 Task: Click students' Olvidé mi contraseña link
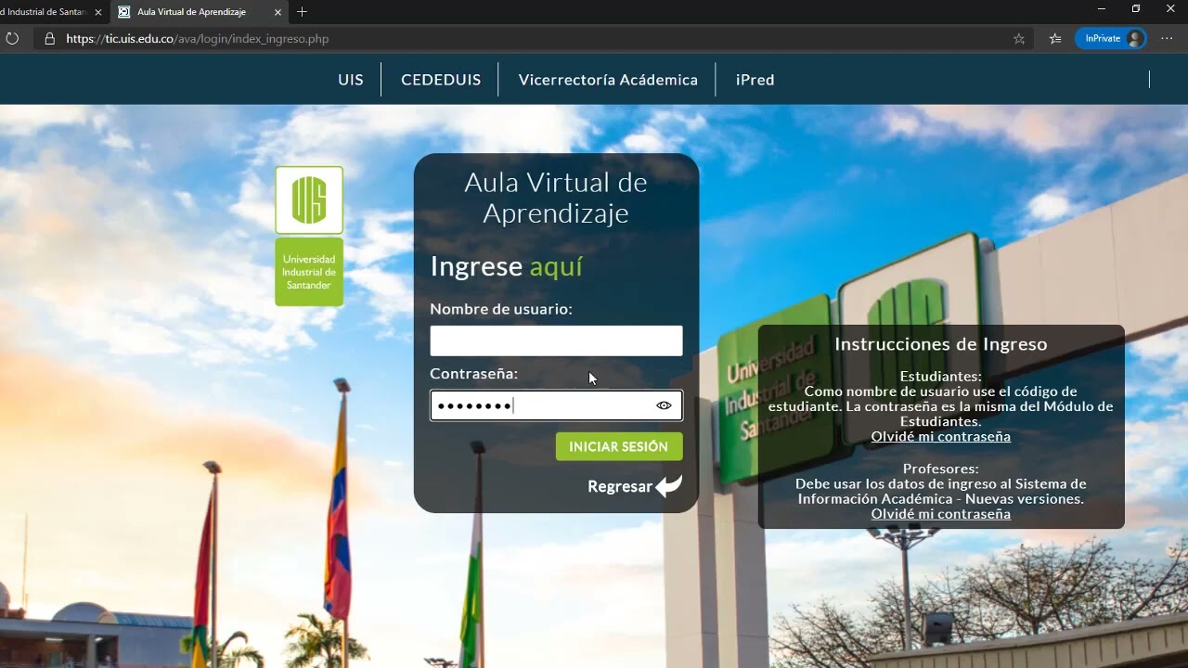pyautogui.click(x=940, y=436)
